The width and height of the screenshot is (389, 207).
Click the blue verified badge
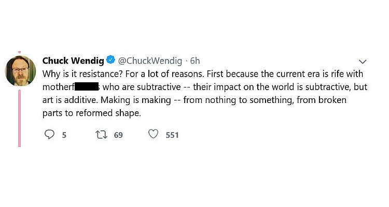(x=111, y=60)
